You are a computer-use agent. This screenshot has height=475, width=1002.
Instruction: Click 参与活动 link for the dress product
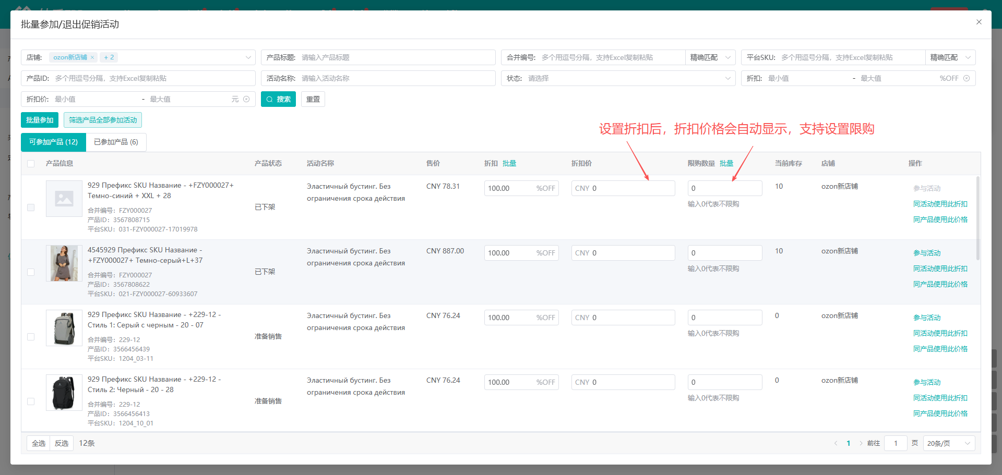927,253
